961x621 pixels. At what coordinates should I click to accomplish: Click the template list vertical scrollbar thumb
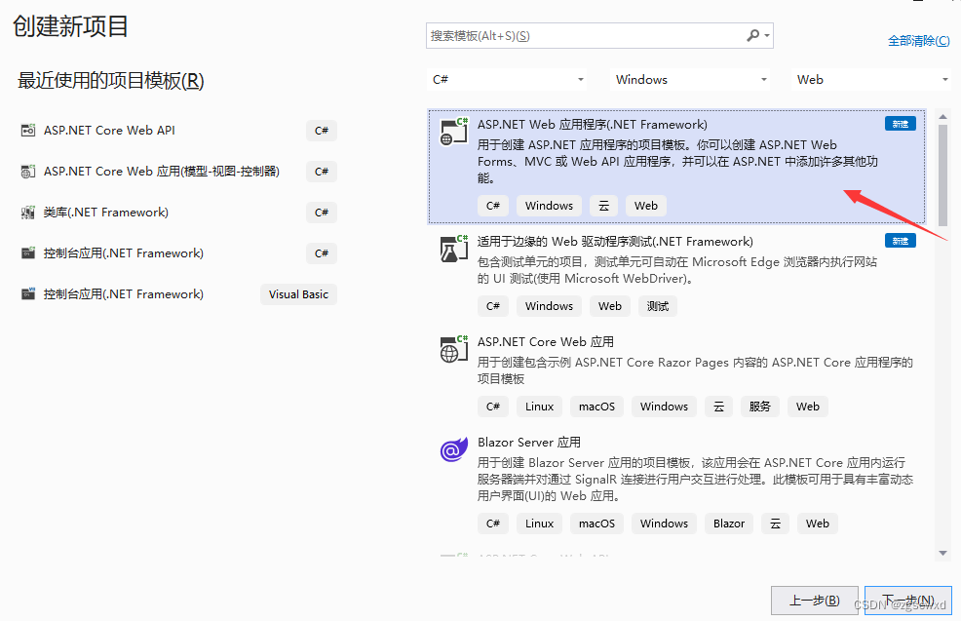[x=942, y=175]
